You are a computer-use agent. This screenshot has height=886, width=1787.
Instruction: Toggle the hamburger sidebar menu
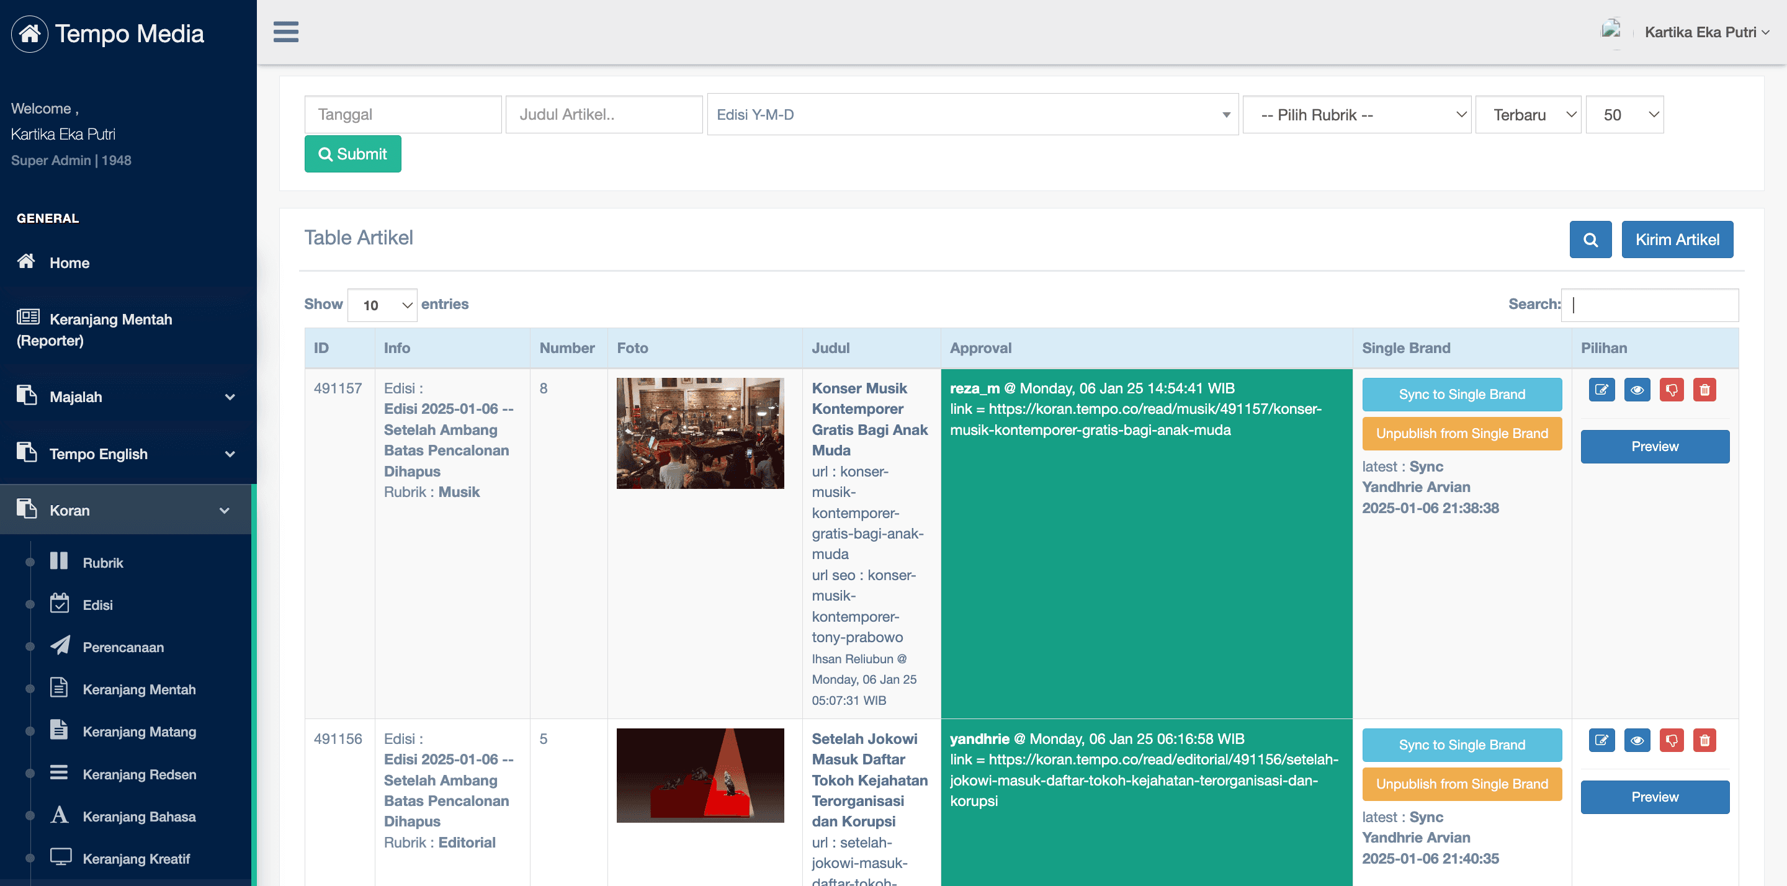pyautogui.click(x=286, y=32)
